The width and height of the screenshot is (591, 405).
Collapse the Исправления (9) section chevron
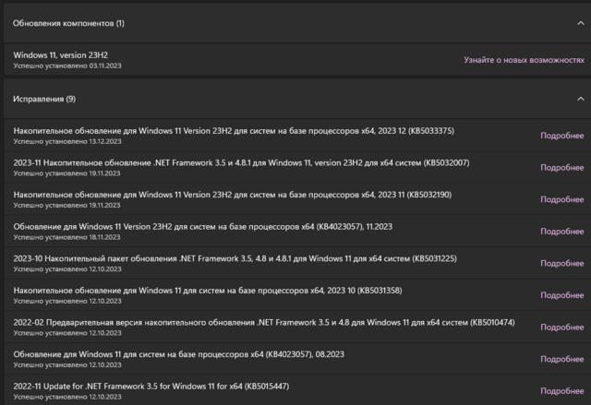tap(579, 98)
